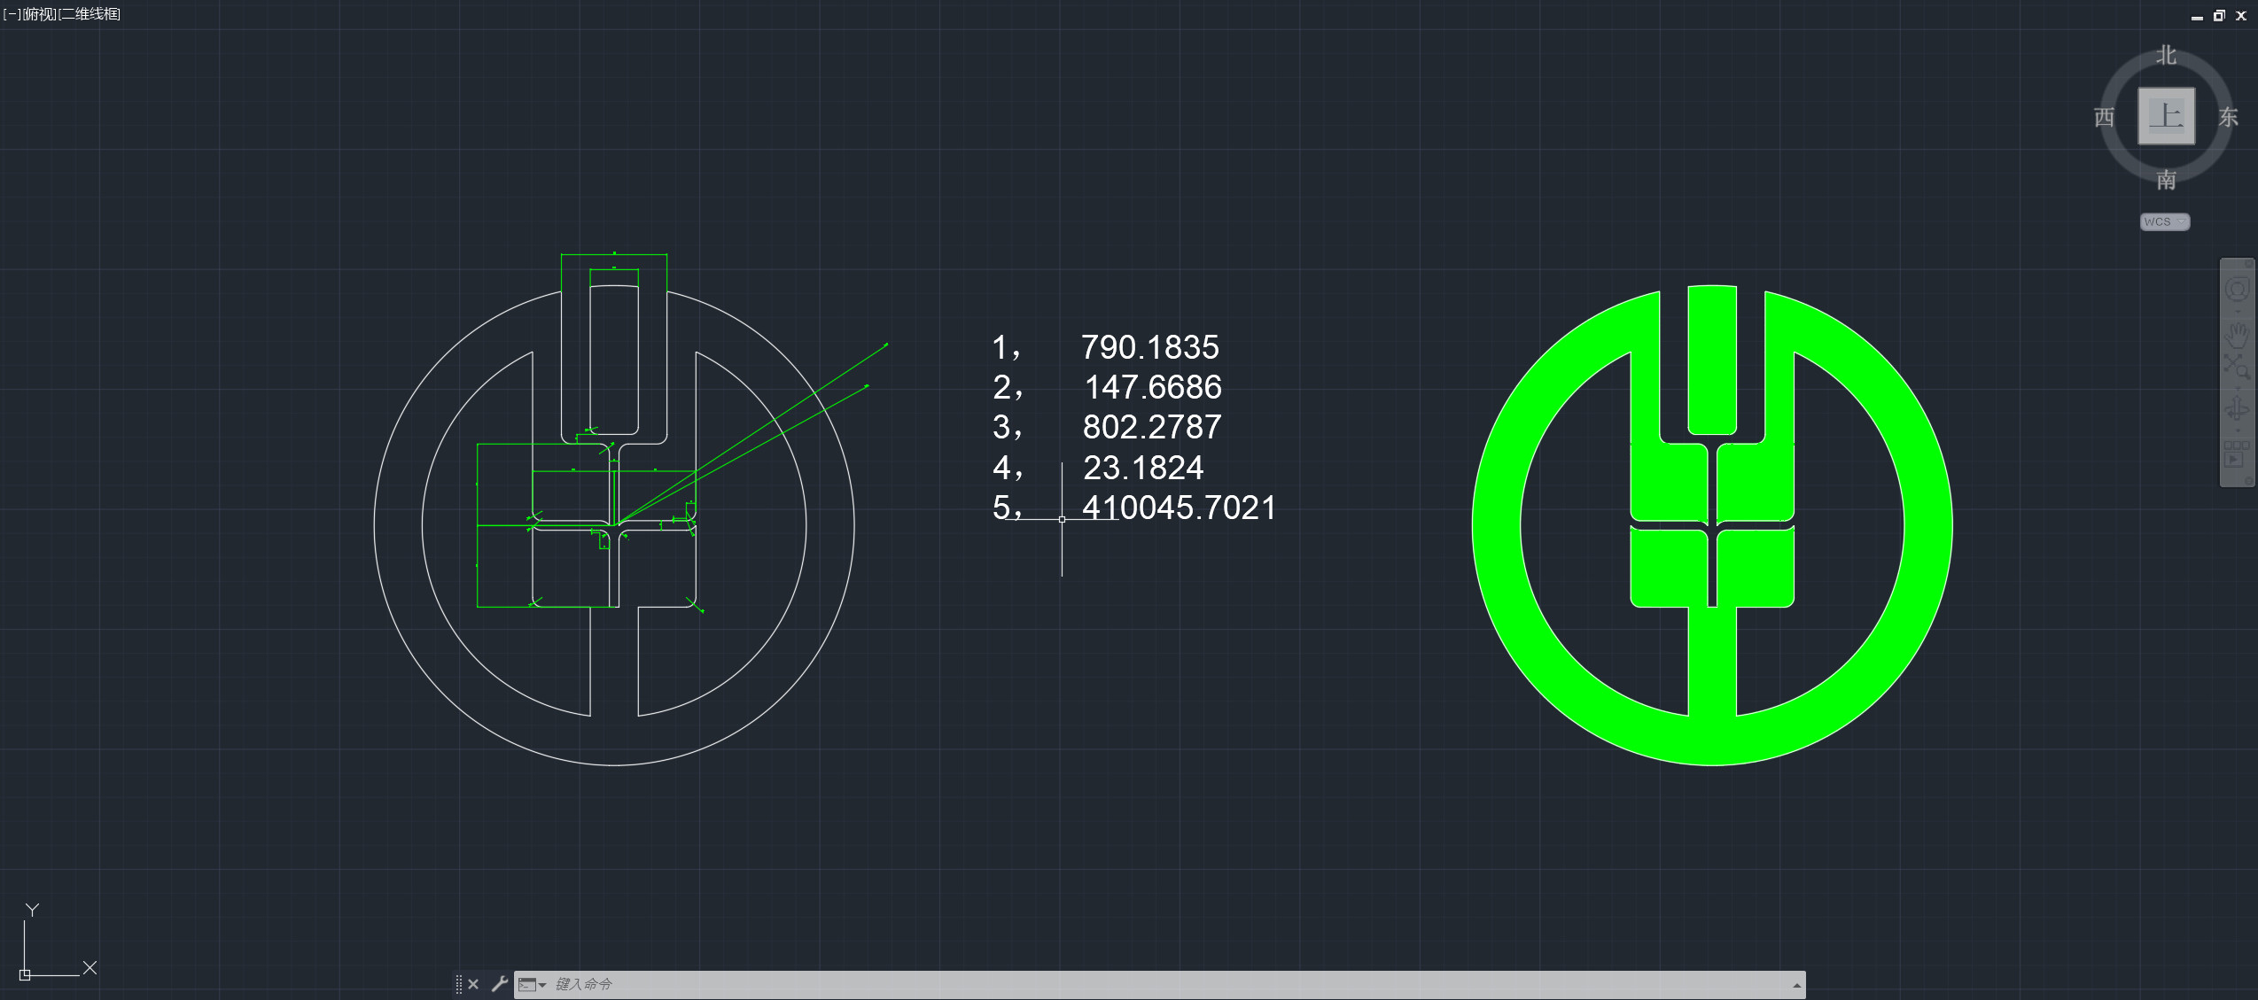Viewport: 2258px width, 1000px height.
Task: Restore down the drawing window
Action: click(x=2219, y=15)
